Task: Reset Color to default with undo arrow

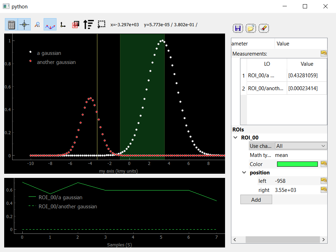Action: tap(323, 164)
